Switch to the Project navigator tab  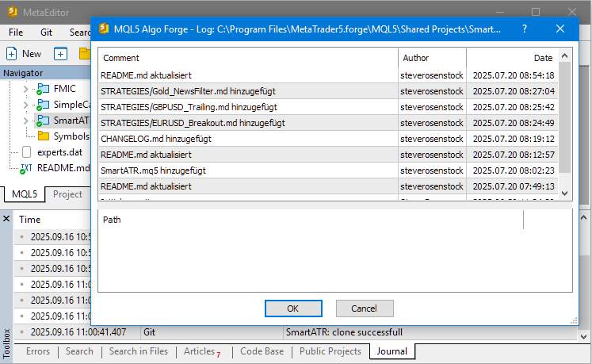click(x=67, y=194)
